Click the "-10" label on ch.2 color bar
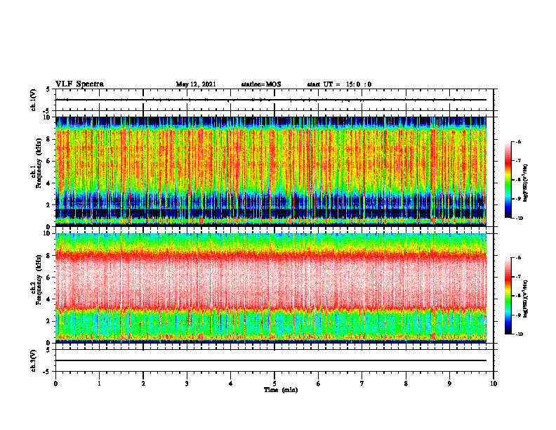Viewport: 556px width, 430px height. point(519,334)
